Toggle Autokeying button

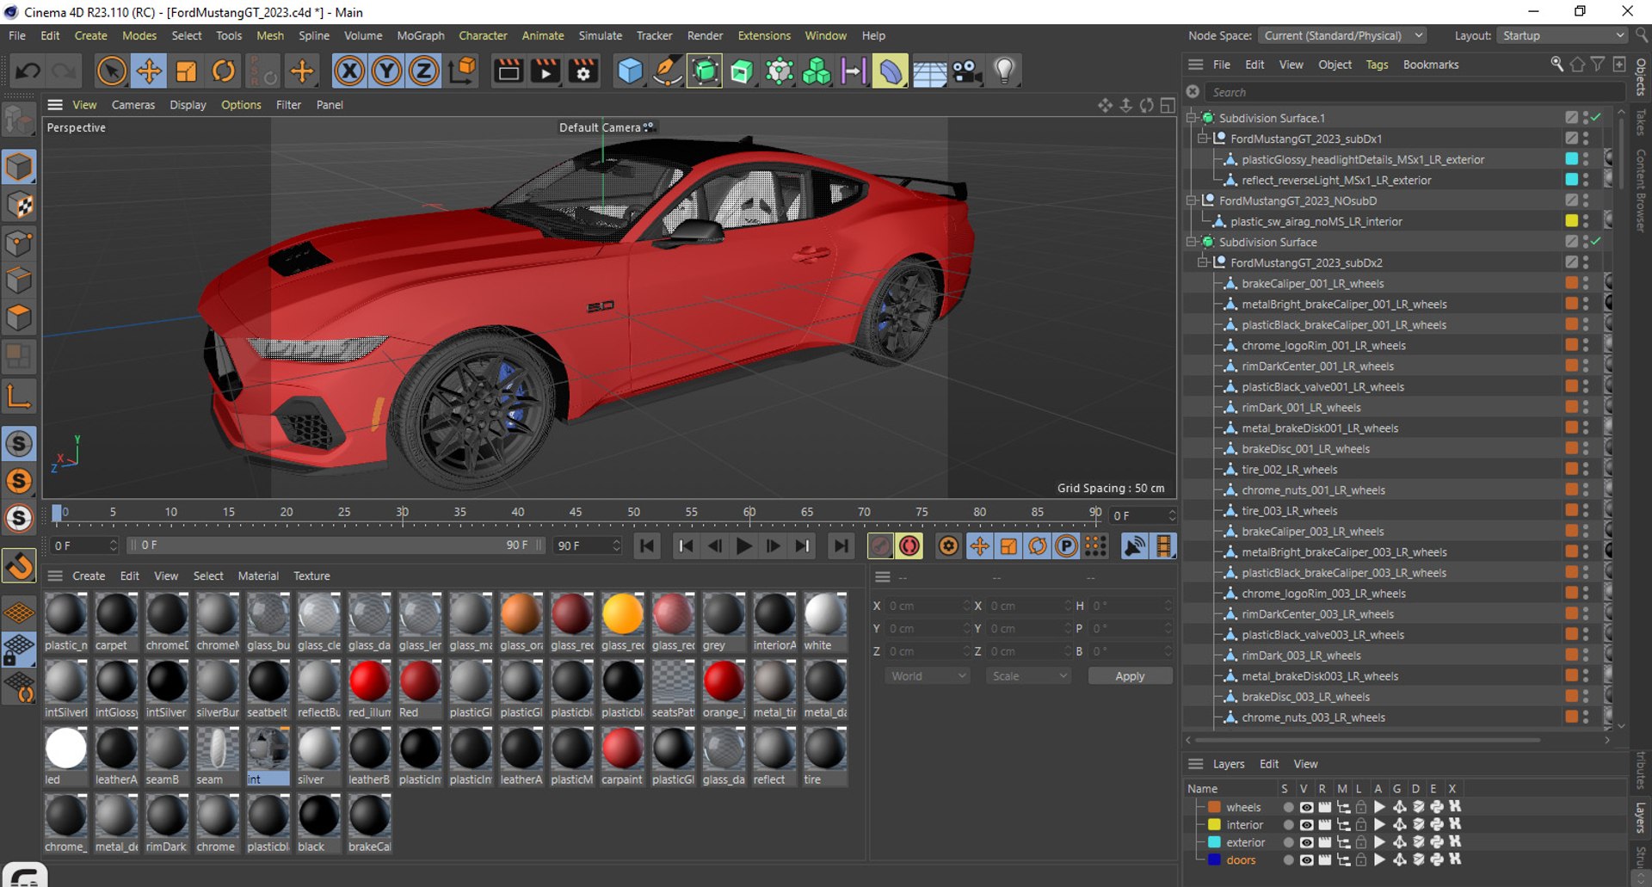point(909,545)
